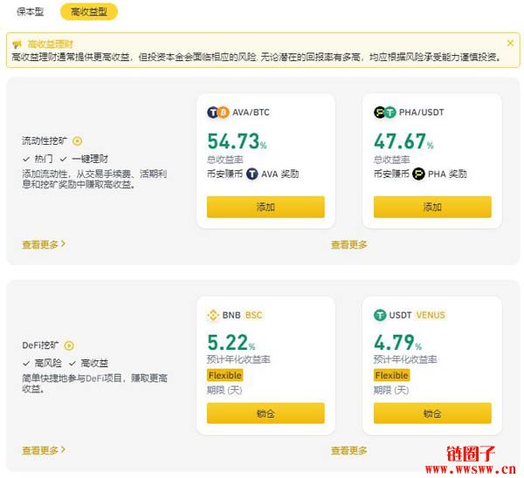Click the USDT Tether logo icon
524x478 pixels.
pyautogui.click(x=380, y=315)
